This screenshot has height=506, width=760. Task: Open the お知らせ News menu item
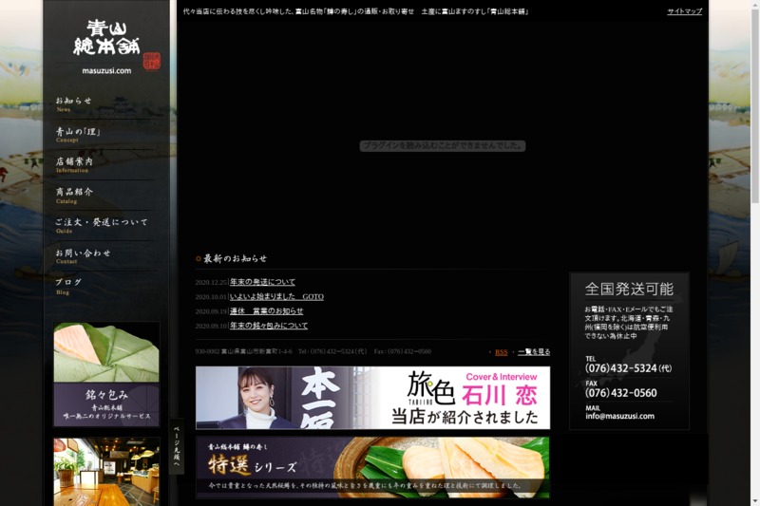[x=74, y=103]
